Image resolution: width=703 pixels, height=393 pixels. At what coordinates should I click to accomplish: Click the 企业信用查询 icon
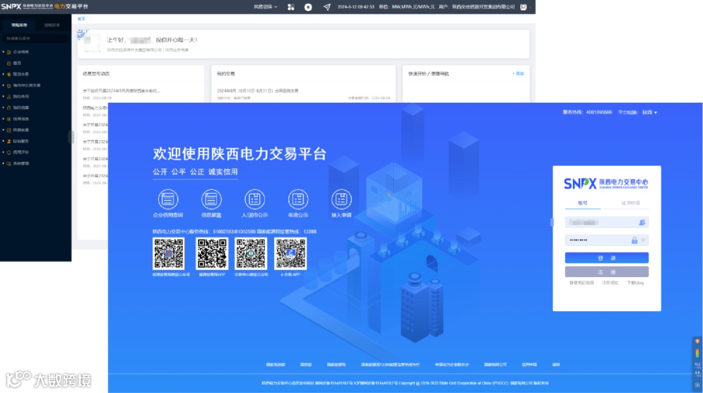[168, 199]
